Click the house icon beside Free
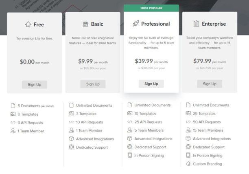Viewport: 249px width, 174px height. point(28,24)
